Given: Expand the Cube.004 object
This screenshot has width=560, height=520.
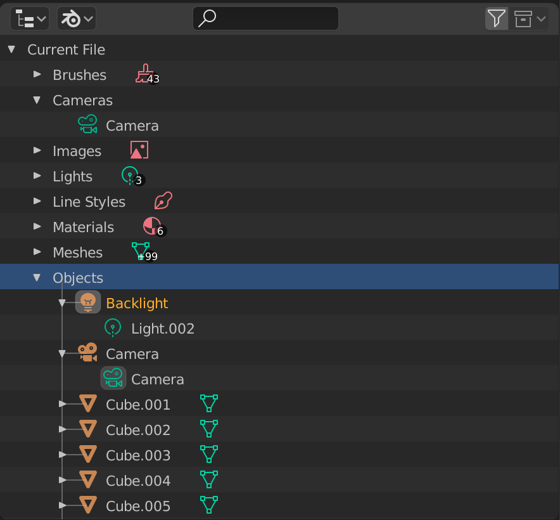Looking at the screenshot, I should [63, 480].
